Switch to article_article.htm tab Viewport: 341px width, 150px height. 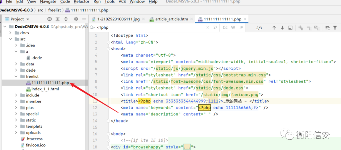[171, 19]
